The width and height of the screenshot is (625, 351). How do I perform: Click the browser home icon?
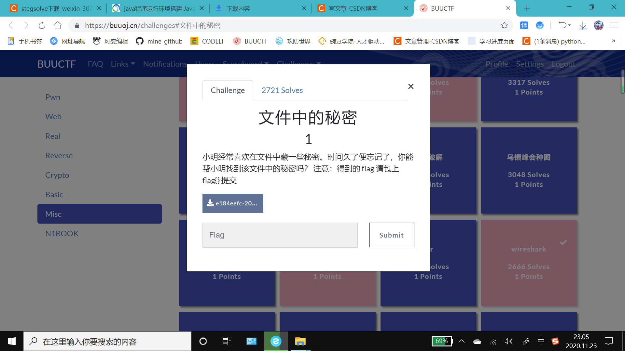[x=58, y=25]
